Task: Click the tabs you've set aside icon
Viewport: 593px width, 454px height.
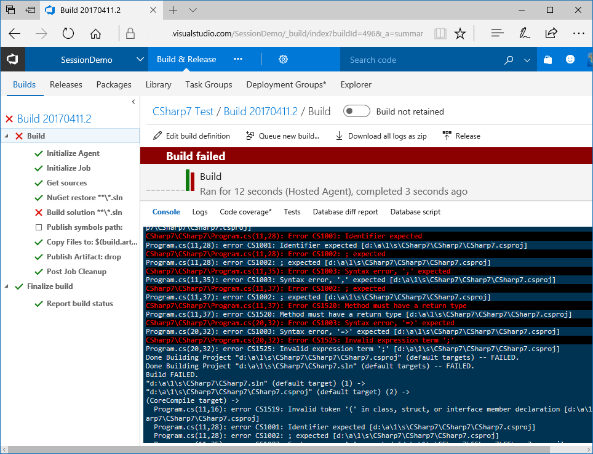Action: pyautogui.click(x=10, y=10)
